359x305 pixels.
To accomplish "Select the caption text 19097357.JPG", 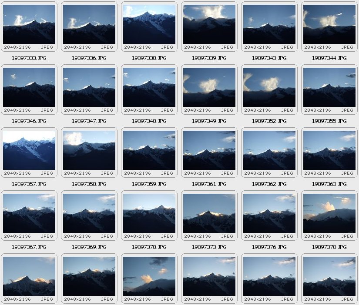I will tap(29, 184).
